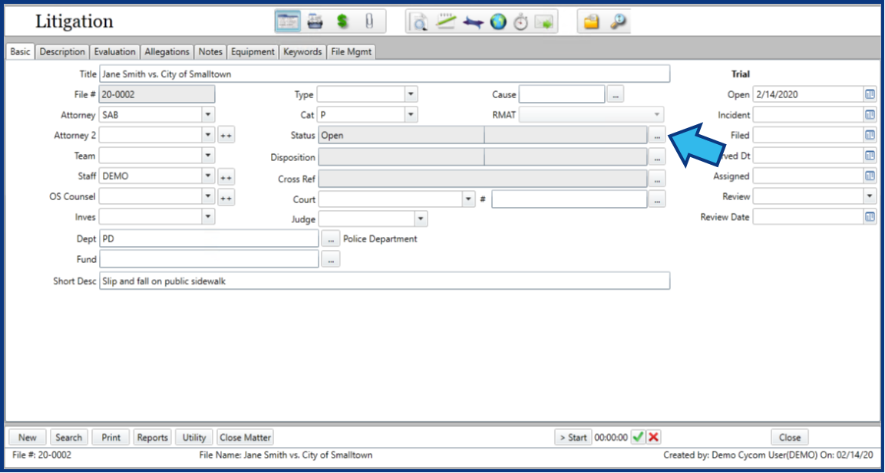Open calendar picker for Incident date
Screen dimensions: 885x473
(870, 115)
